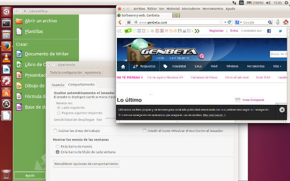Open the Firefox downloads arrow

278,22
